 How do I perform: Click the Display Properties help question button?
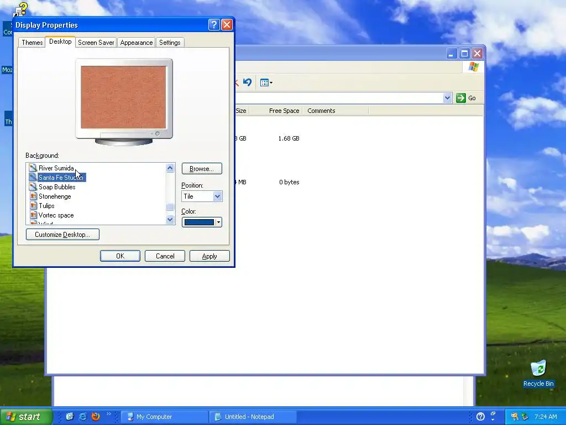[x=214, y=24]
